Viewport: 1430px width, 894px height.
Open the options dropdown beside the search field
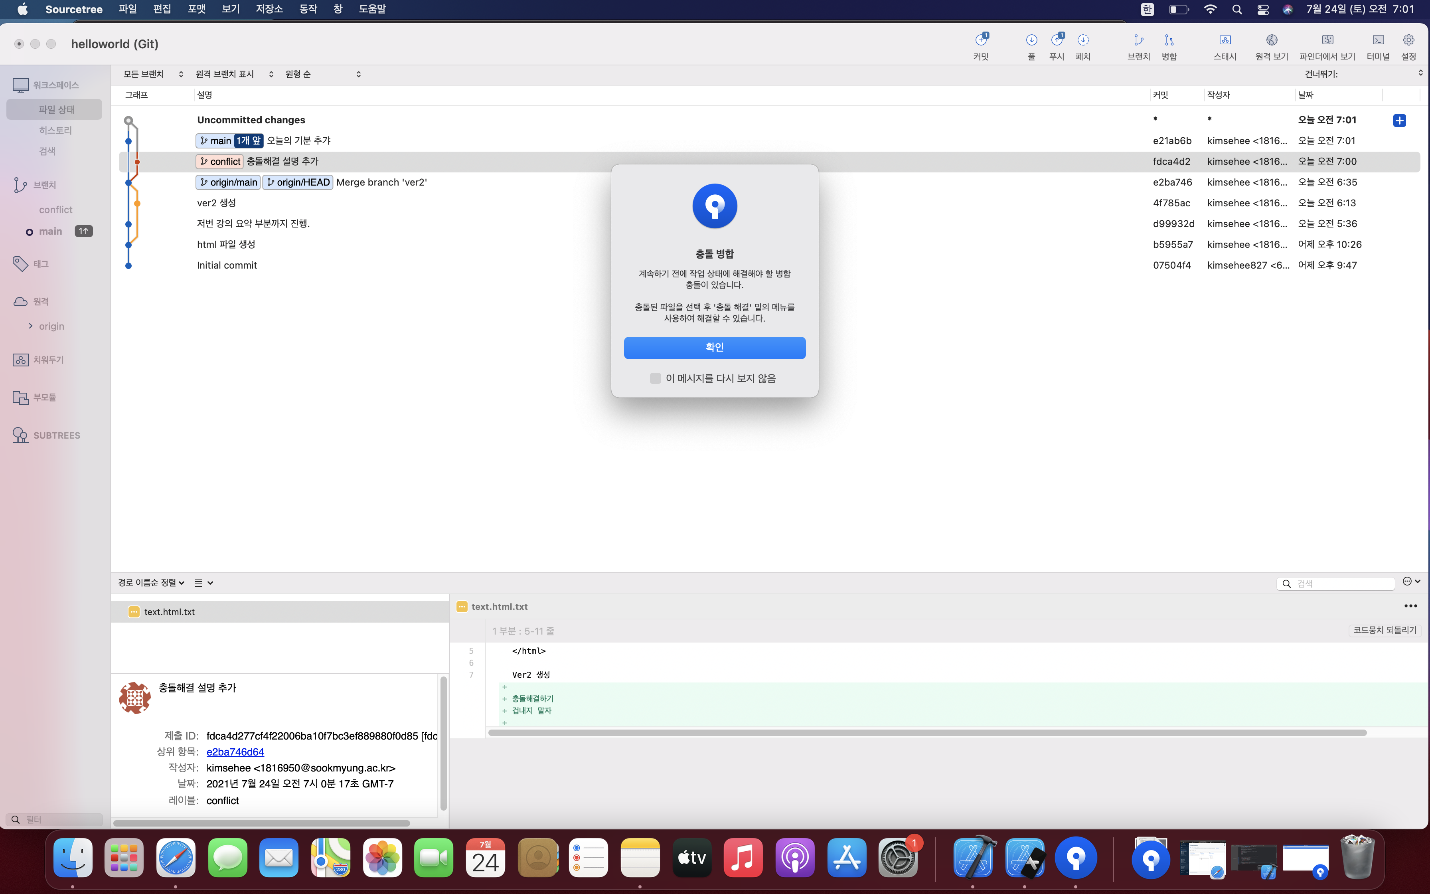(1411, 582)
